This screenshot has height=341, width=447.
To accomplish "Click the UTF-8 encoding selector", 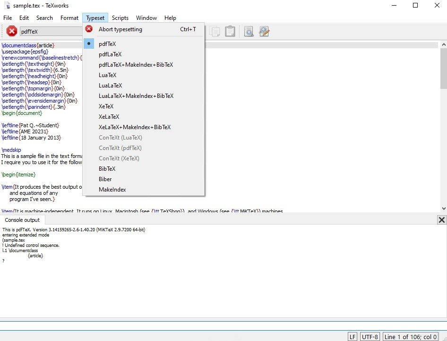I will (x=370, y=337).
